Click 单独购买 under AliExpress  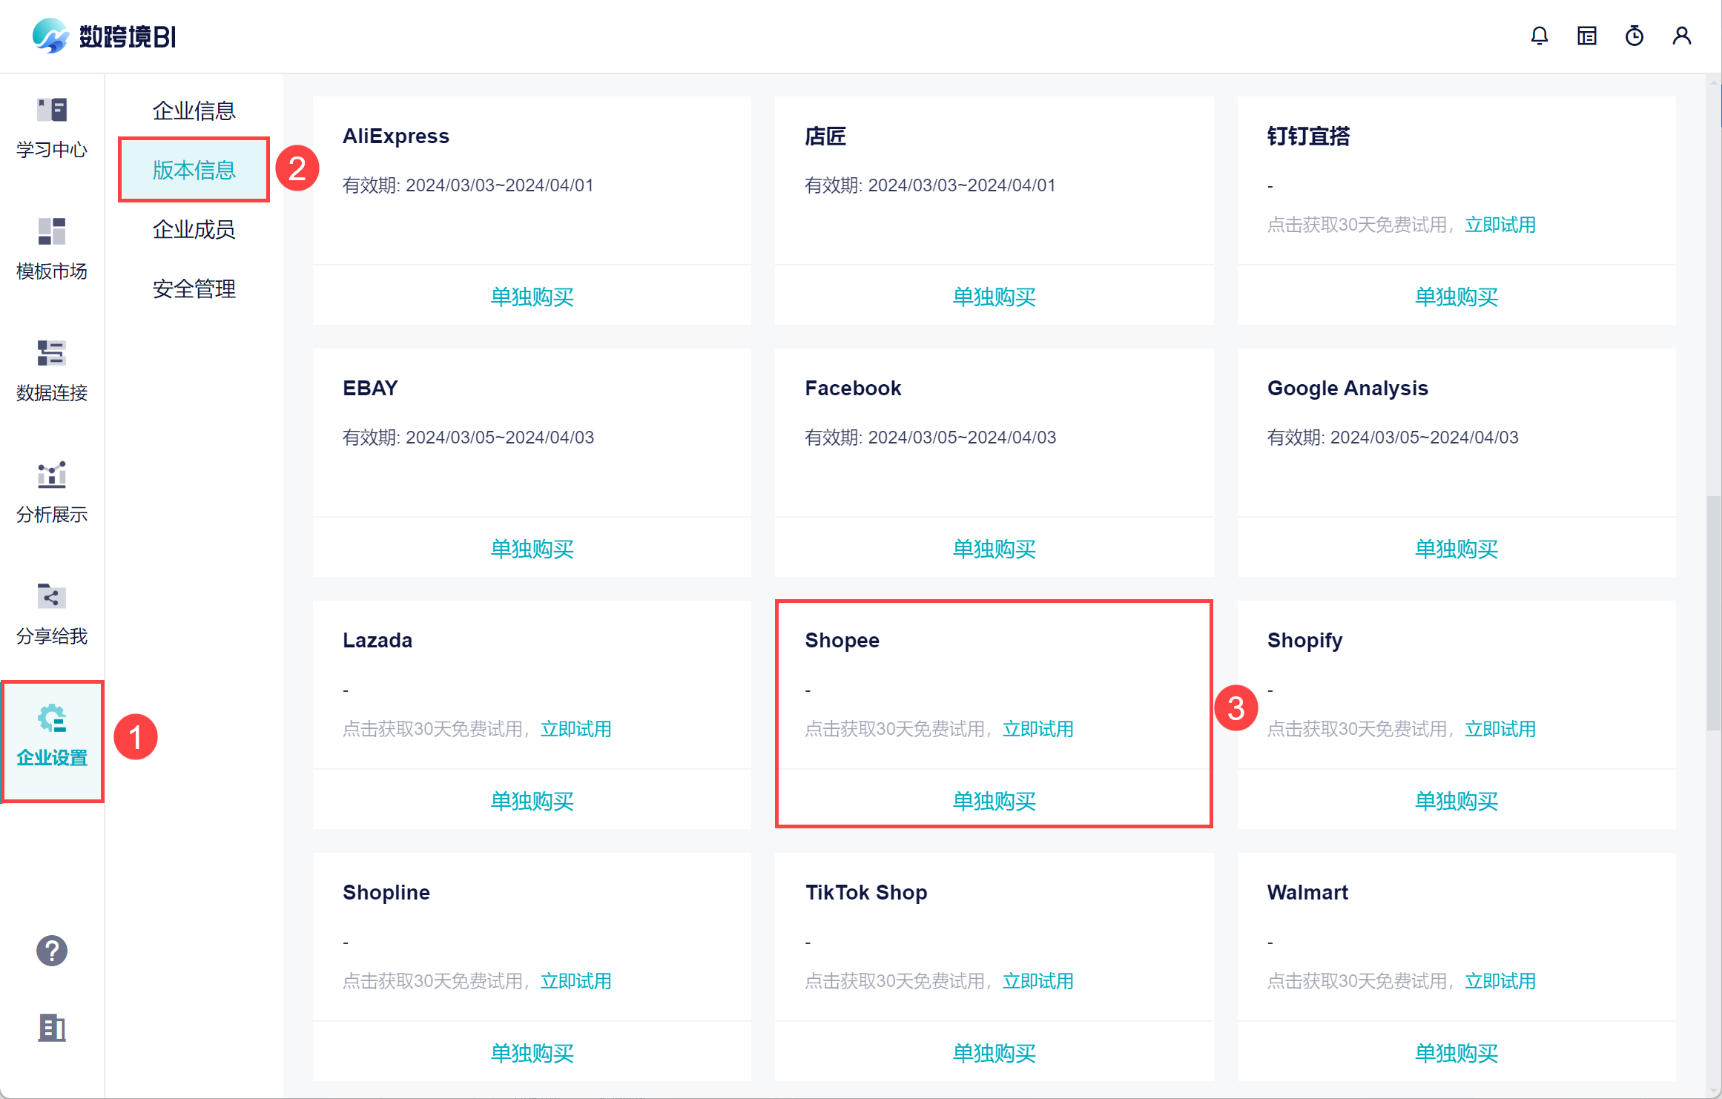tap(532, 297)
